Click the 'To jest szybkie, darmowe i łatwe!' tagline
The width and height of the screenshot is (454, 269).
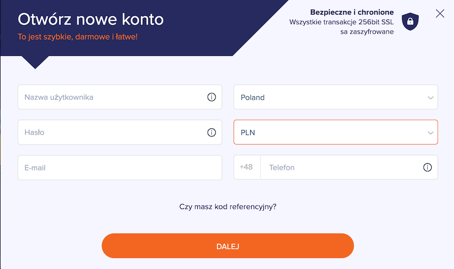(78, 37)
